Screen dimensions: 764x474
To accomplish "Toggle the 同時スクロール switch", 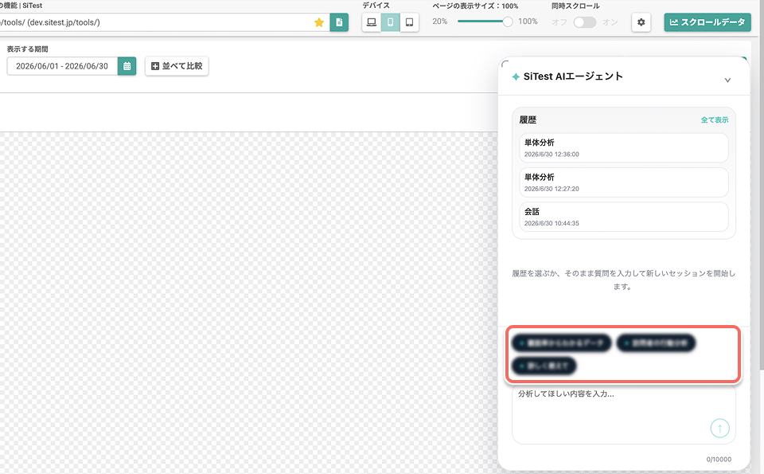I will click(x=585, y=22).
